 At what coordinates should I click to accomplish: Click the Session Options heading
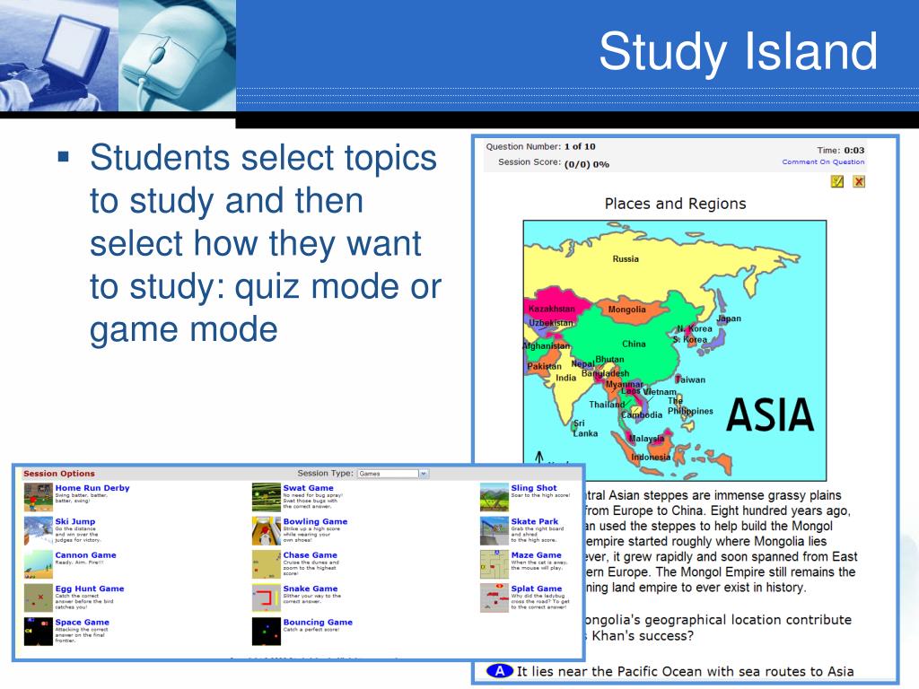[x=59, y=474]
